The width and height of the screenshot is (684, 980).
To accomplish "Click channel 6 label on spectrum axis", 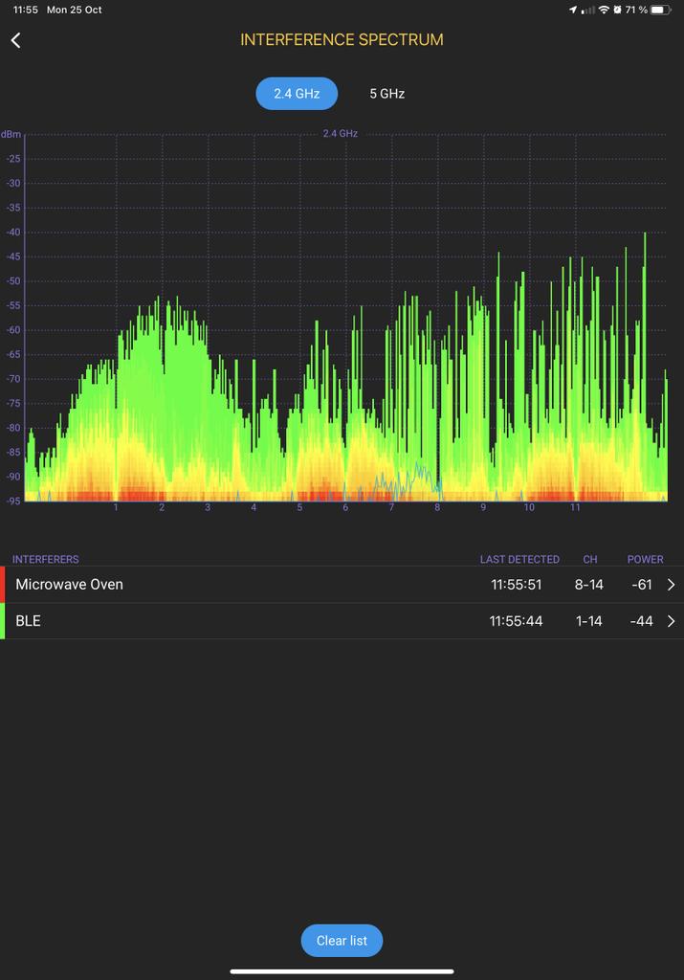I will pyautogui.click(x=345, y=507).
